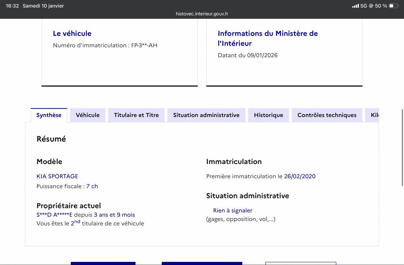Tap the cellular signal strength bars
404x265 pixels.
(355, 6)
